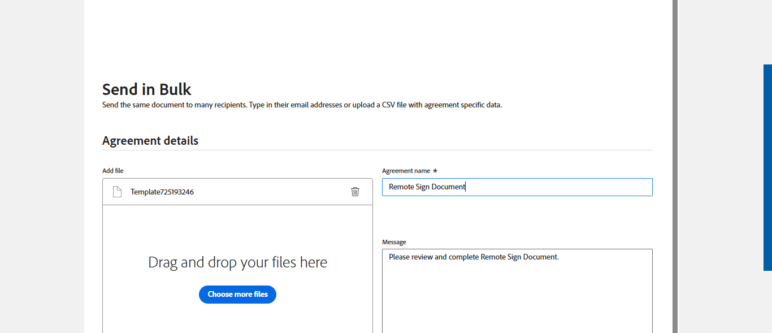This screenshot has width=772, height=333.
Task: Click the document icon beside Template725193246
Action: [117, 192]
